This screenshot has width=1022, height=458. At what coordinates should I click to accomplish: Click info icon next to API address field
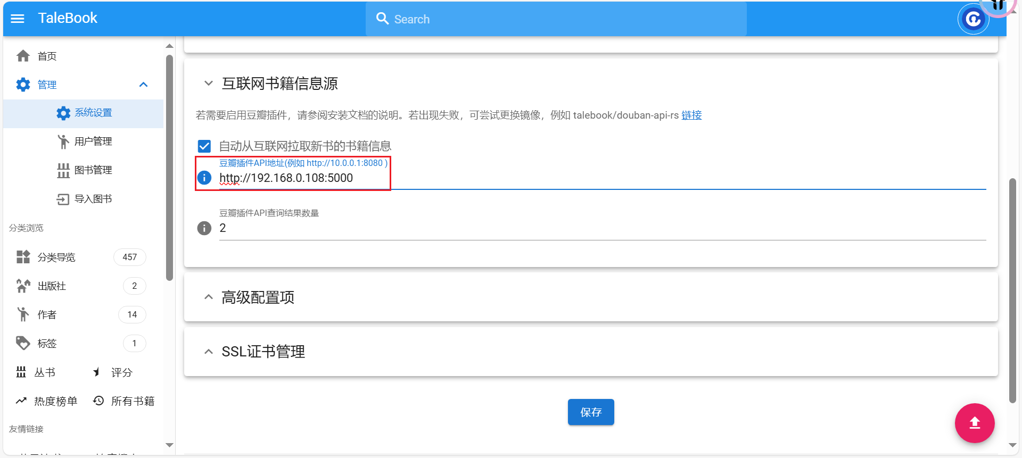pos(204,178)
